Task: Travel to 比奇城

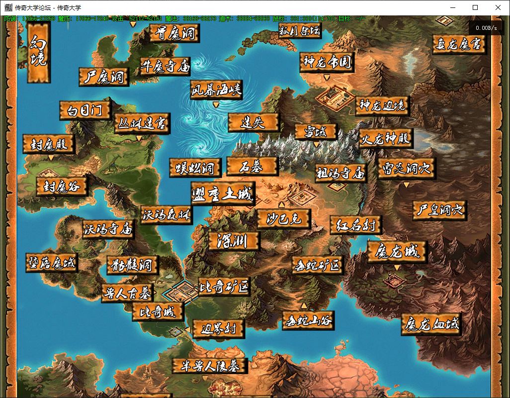Action: coord(158,312)
